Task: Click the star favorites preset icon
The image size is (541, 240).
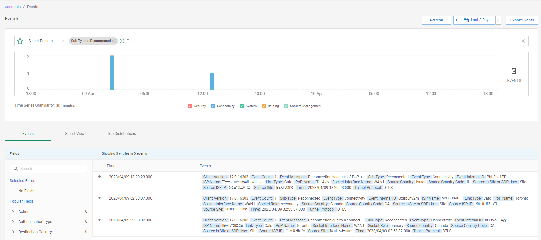Action: (x=20, y=41)
